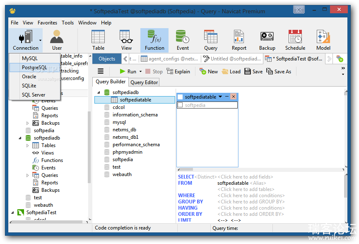Choose PostgreSQL from connection list
The height and width of the screenshot is (244, 359).
pos(34,68)
